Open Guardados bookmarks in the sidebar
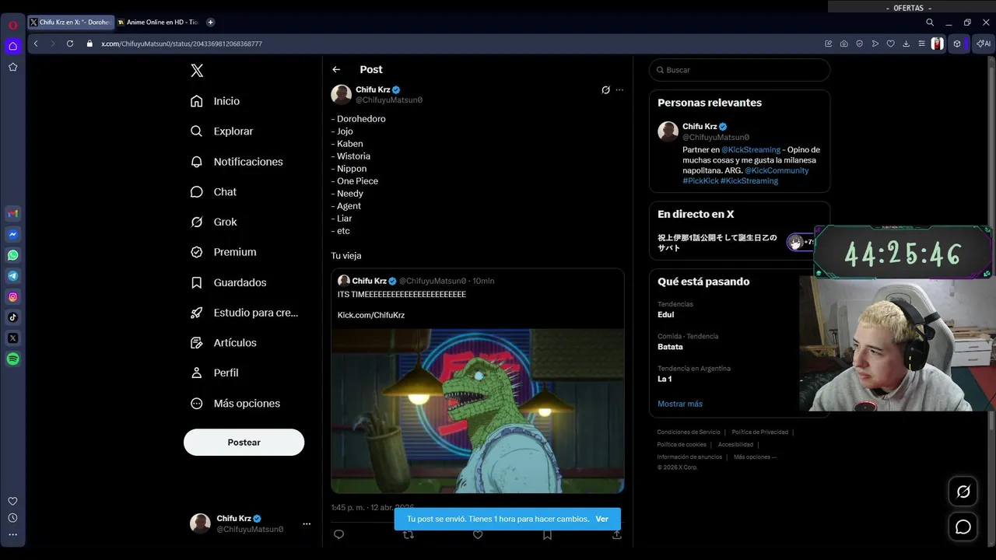Viewport: 996px width, 560px height. tap(229, 282)
